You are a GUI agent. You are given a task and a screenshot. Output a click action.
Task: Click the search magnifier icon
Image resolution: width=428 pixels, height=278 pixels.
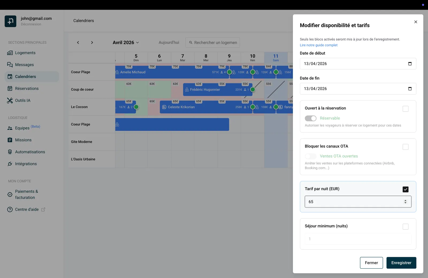pos(191,42)
